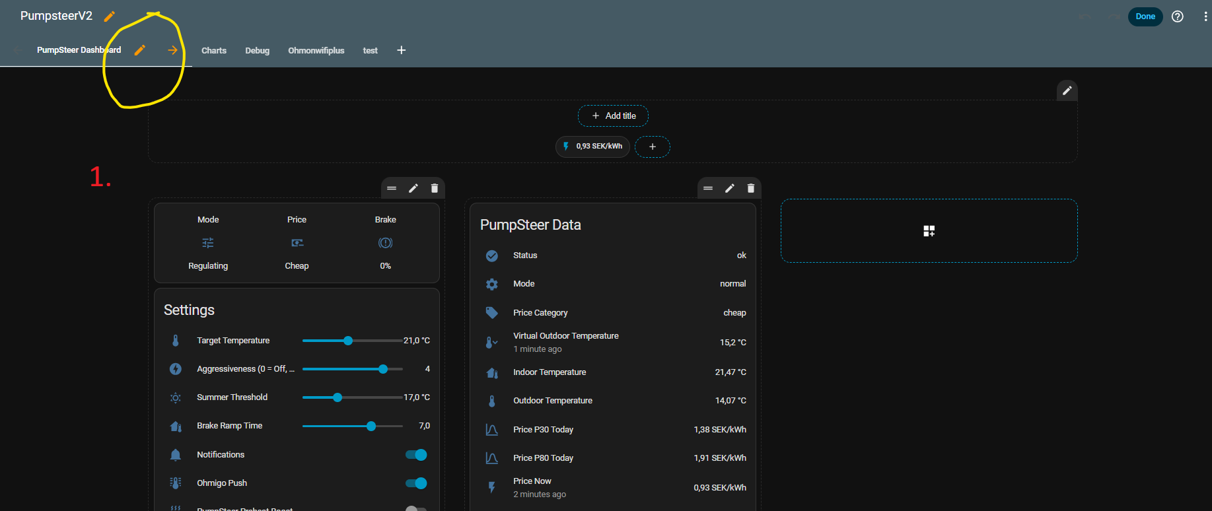The image size is (1212, 511).
Task: Move the view right with the arrow icon
Action: coord(172,50)
